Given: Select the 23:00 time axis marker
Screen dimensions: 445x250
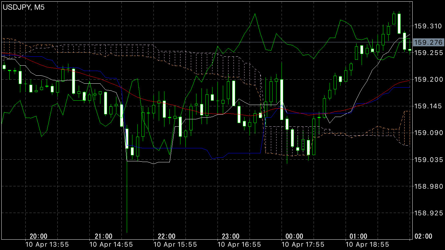Looking at the screenshot, I should click(231, 236).
